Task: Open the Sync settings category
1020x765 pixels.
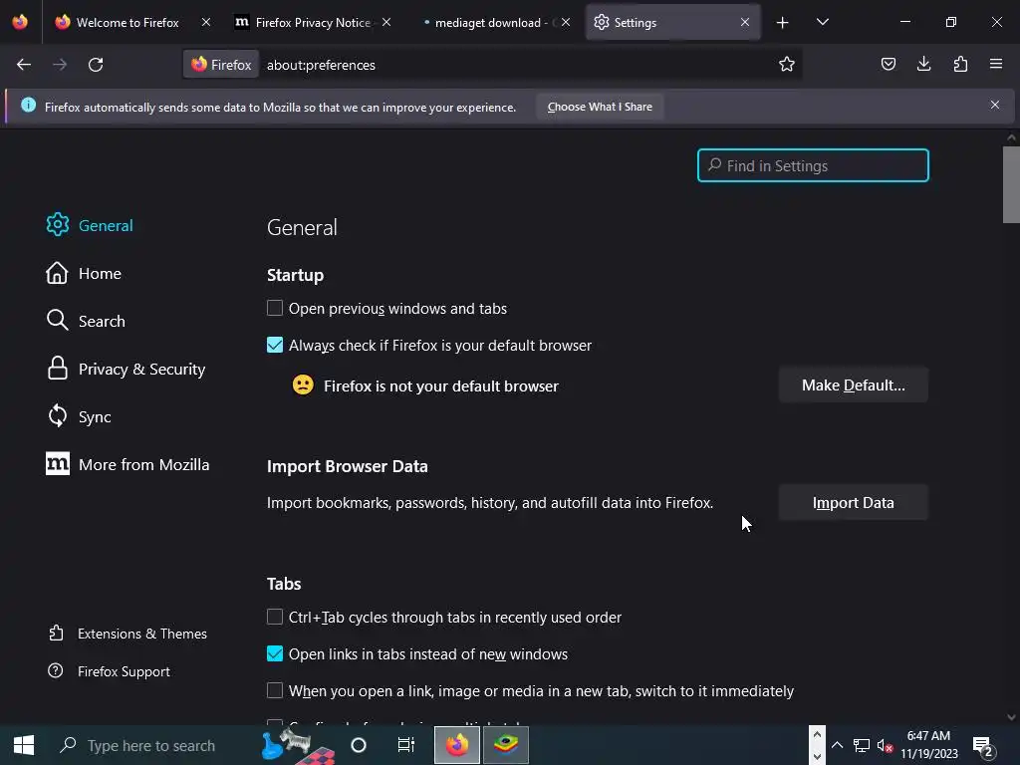Action: [x=79, y=416]
